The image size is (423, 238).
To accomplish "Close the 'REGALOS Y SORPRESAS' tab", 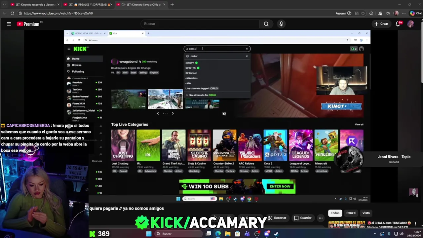I will point(111,5).
